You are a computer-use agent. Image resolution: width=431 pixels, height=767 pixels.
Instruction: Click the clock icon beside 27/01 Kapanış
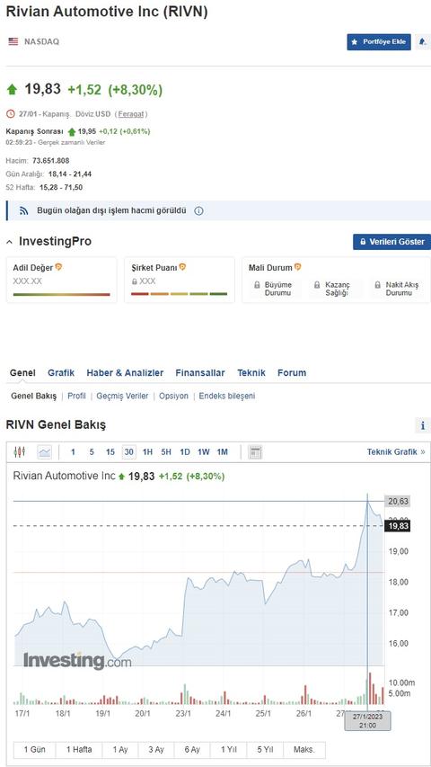(x=11, y=114)
